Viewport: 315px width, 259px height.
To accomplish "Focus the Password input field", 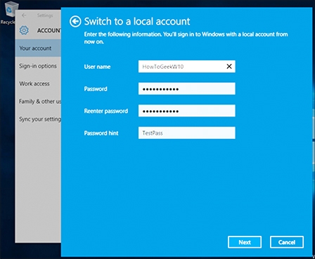I will coord(187,88).
